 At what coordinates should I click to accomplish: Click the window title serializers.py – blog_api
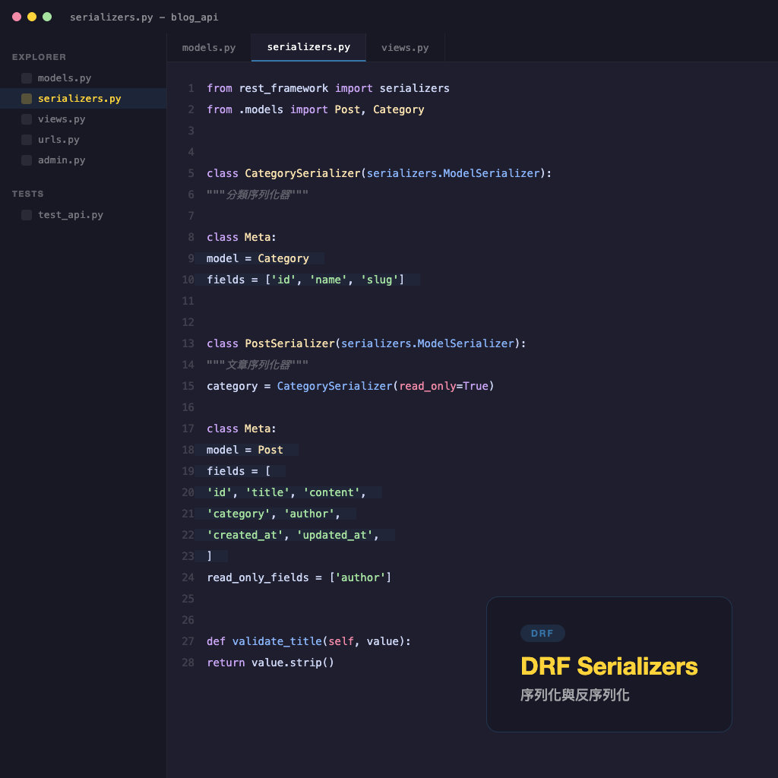[x=144, y=17]
